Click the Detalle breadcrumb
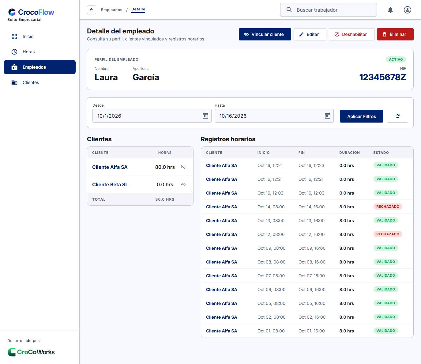The image size is (421, 364). pyautogui.click(x=138, y=9)
